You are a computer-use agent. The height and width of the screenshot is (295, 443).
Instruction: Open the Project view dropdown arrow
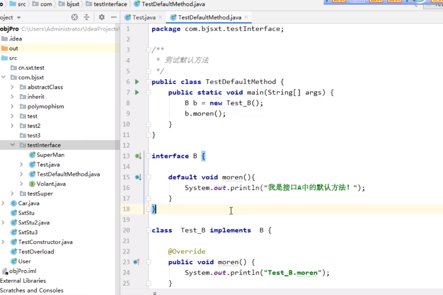[x=19, y=18]
